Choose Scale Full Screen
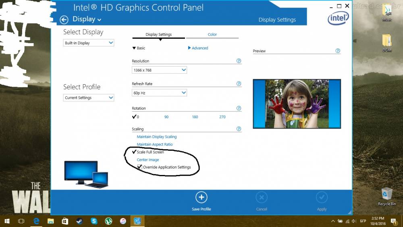403x227 pixels. pyautogui.click(x=150, y=152)
